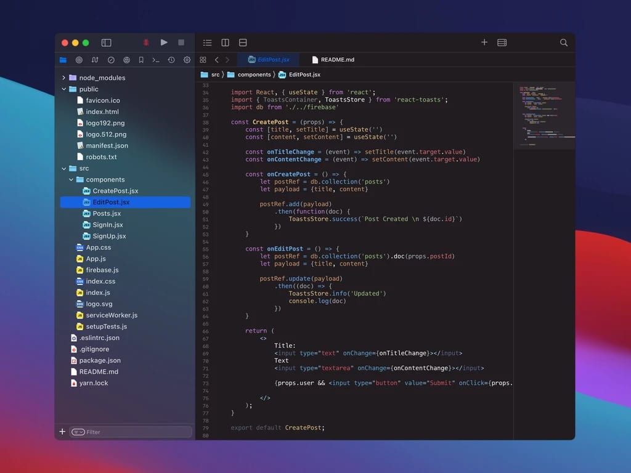Switch to the EditPost.jsx tab

pyautogui.click(x=269, y=60)
